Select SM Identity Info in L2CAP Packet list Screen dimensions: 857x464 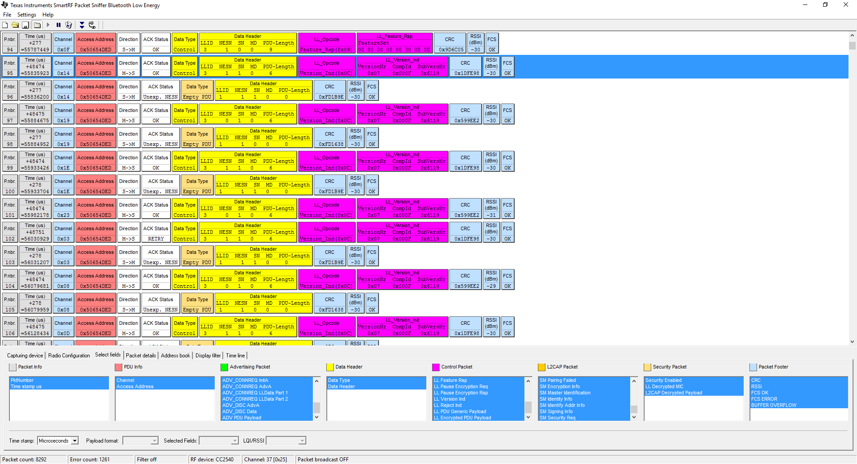point(584,399)
